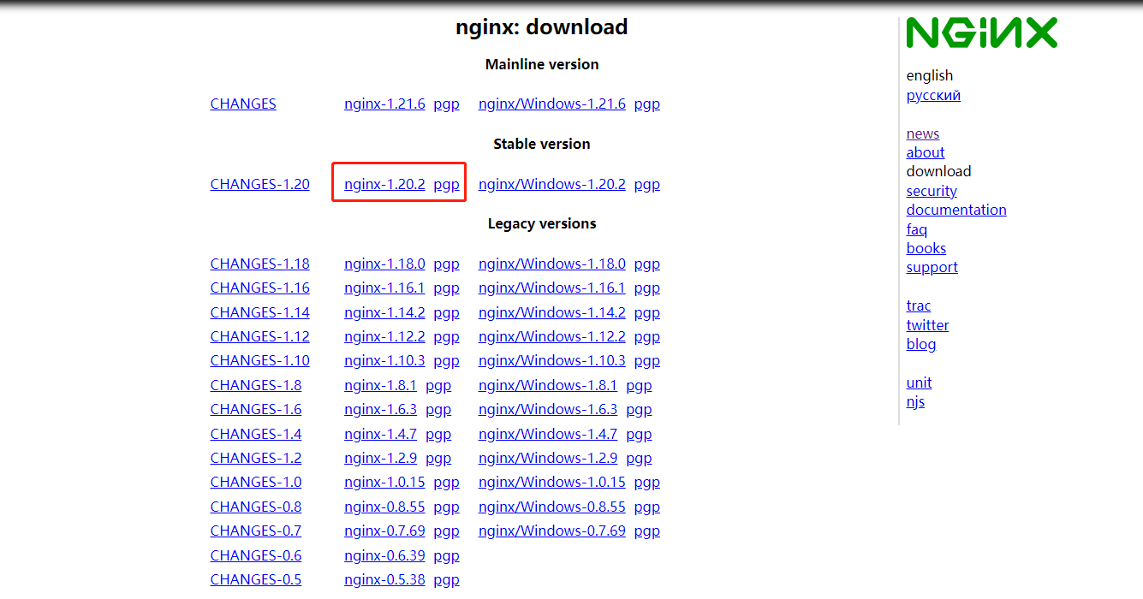Image resolution: width=1143 pixels, height=599 pixels.
Task: Open the CHANGES-1.2 link
Action: pos(256,458)
